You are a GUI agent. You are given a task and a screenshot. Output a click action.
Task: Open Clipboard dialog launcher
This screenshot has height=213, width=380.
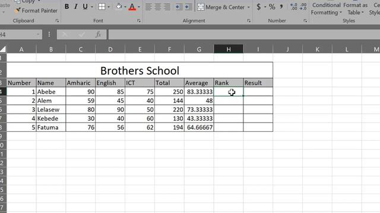(57, 21)
